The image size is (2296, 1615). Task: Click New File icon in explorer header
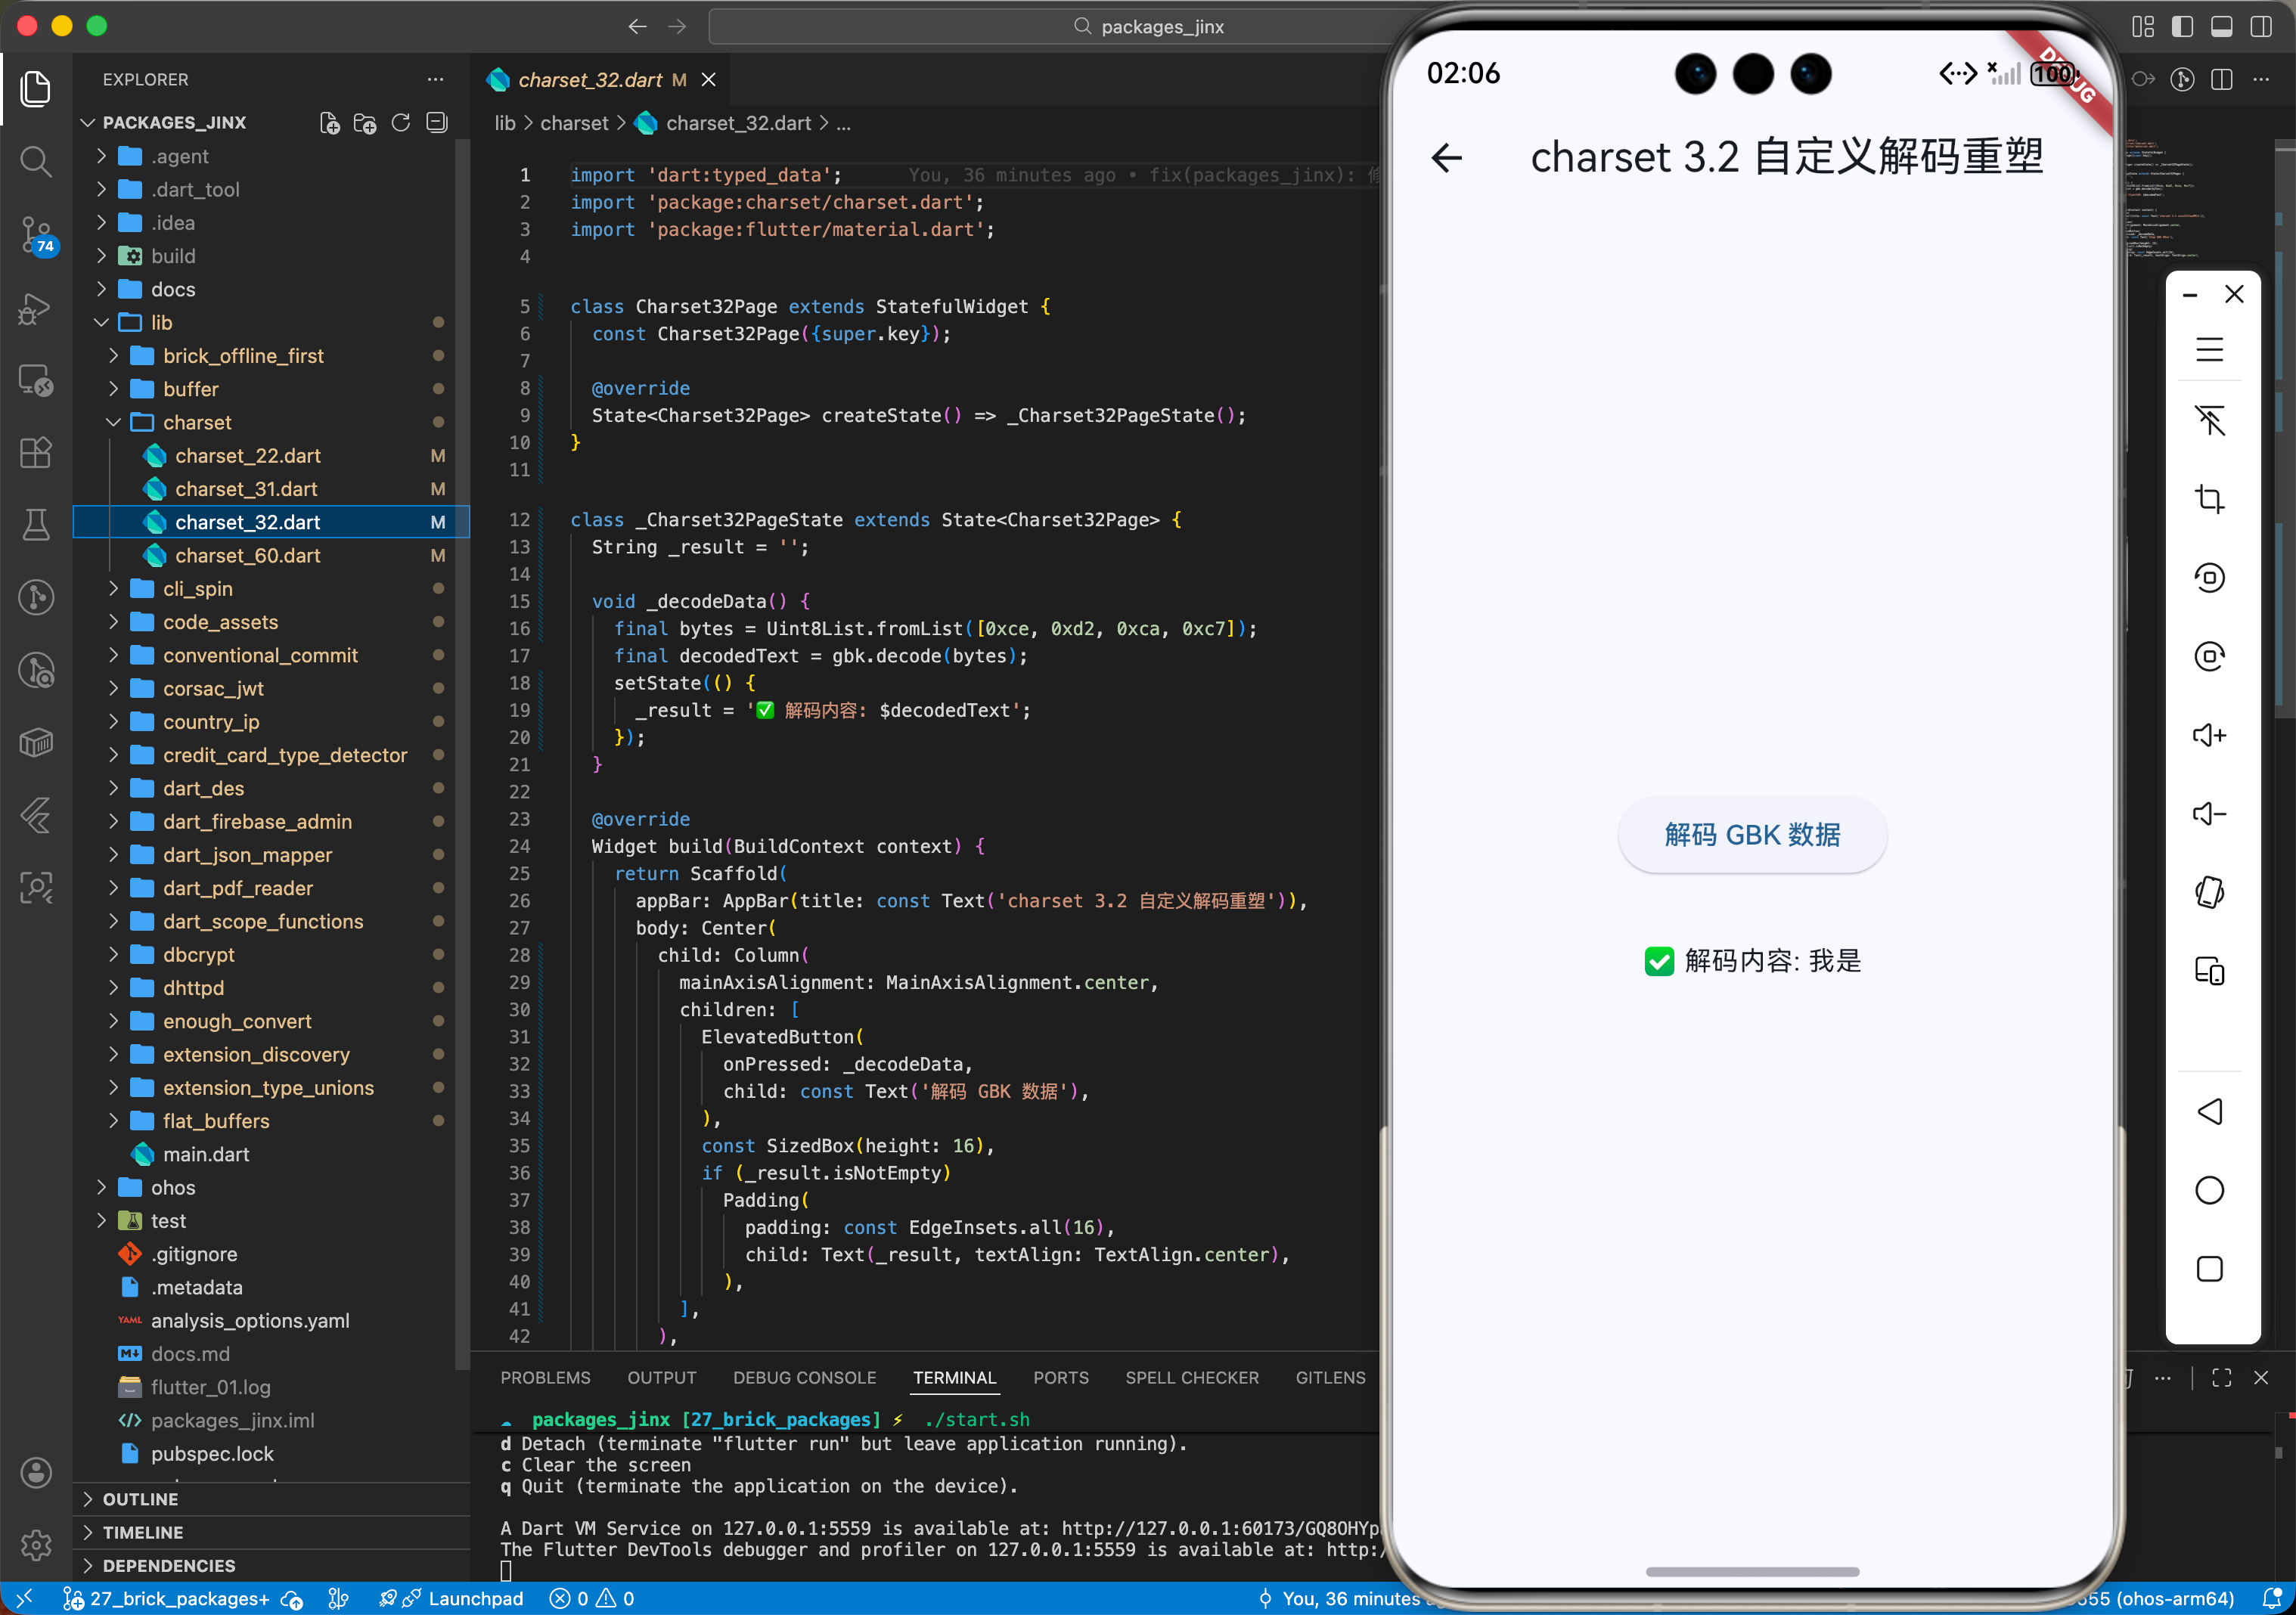coord(329,123)
